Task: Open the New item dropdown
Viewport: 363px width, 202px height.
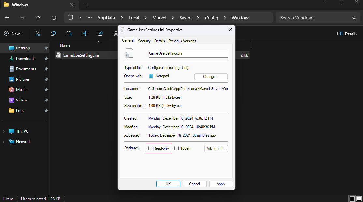Action: (x=14, y=34)
